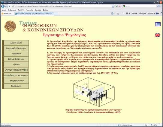Open the Προβολή menu
163x127 pixels.
21,10
